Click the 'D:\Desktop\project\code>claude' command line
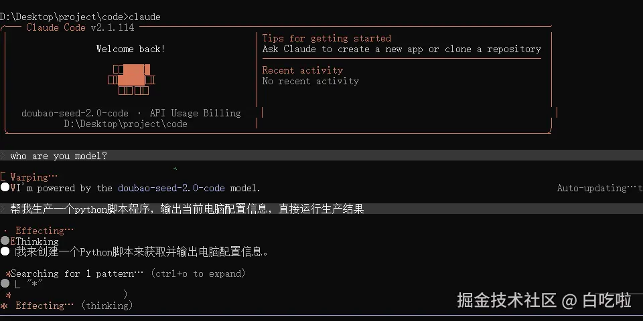This screenshot has width=643, height=321. coord(80,17)
